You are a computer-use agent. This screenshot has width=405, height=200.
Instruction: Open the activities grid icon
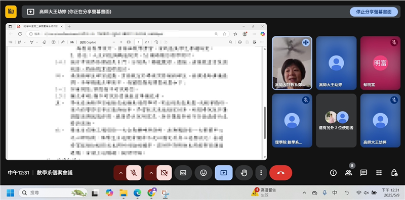point(379,173)
